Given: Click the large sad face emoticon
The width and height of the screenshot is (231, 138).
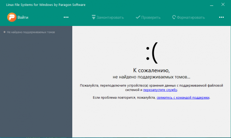Looking at the screenshot, I should point(151,53).
